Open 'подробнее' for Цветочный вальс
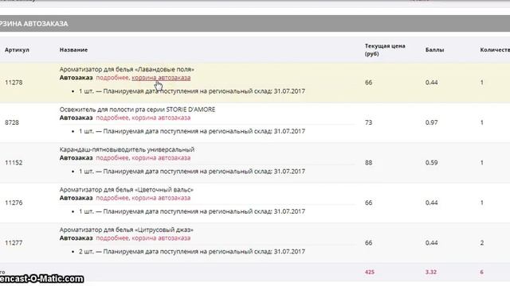The image size is (510, 286). click(112, 198)
